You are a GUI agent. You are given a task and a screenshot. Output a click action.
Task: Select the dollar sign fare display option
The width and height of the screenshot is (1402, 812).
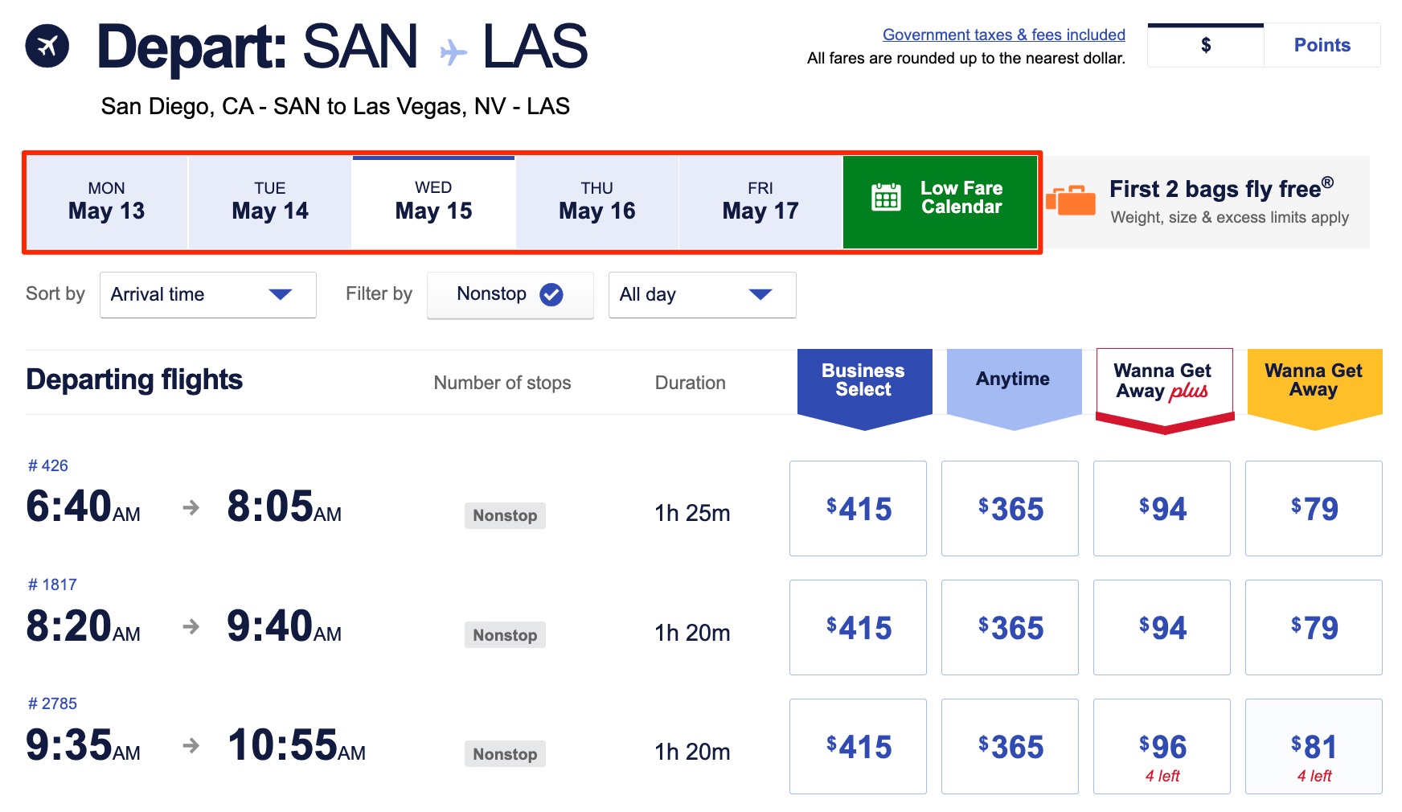point(1205,46)
